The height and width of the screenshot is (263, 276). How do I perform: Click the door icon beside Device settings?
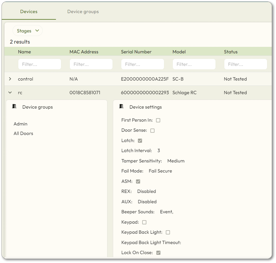click(121, 107)
